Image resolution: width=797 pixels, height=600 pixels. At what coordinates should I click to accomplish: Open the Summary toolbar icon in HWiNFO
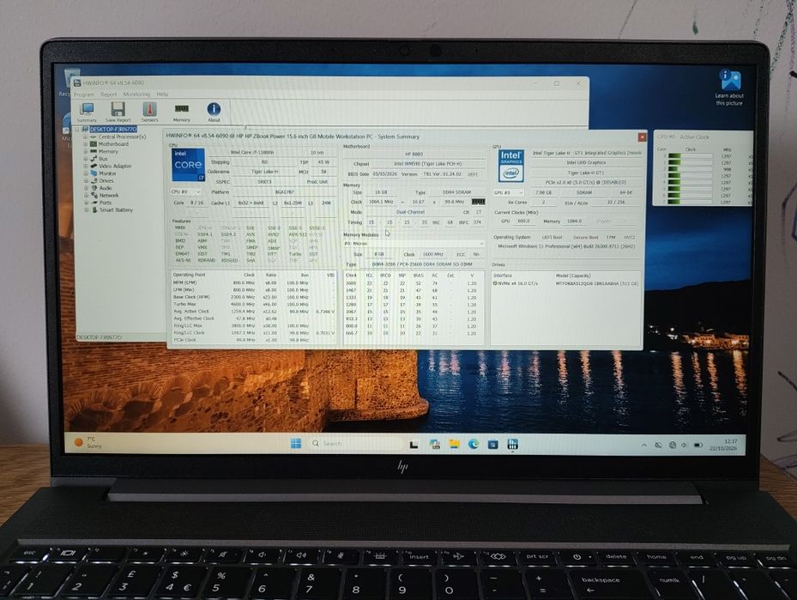87,111
